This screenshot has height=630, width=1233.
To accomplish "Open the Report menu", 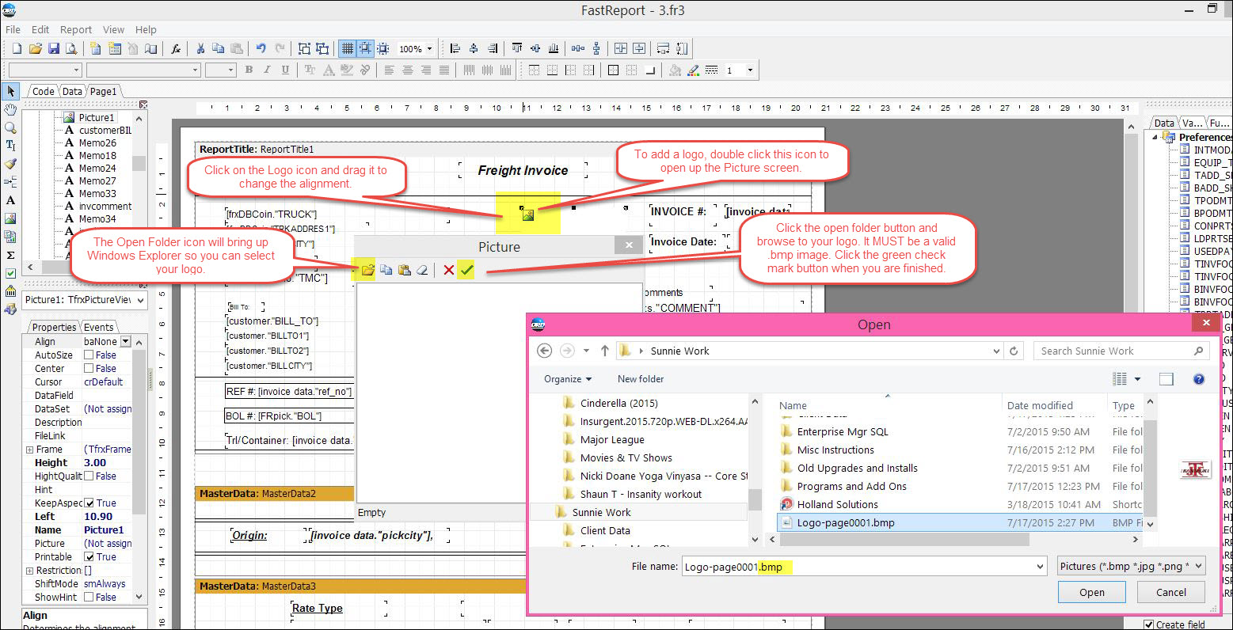I will [76, 29].
